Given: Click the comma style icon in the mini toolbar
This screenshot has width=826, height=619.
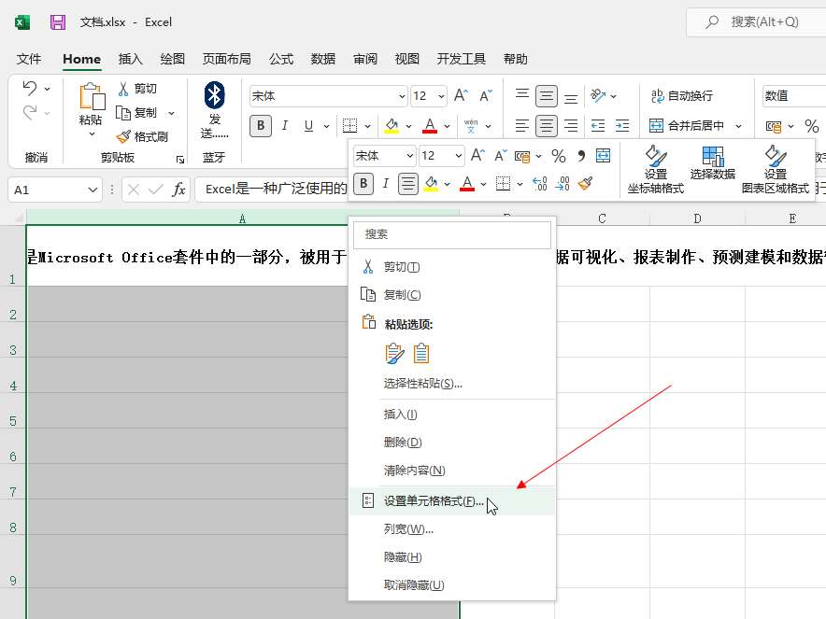Looking at the screenshot, I should click(x=581, y=156).
